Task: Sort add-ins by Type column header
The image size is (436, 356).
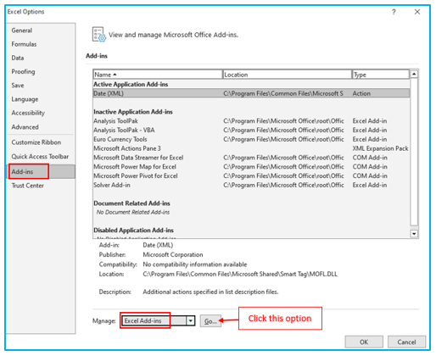Action: tap(381, 75)
